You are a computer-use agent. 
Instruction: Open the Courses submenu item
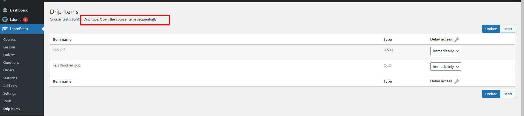click(10, 40)
